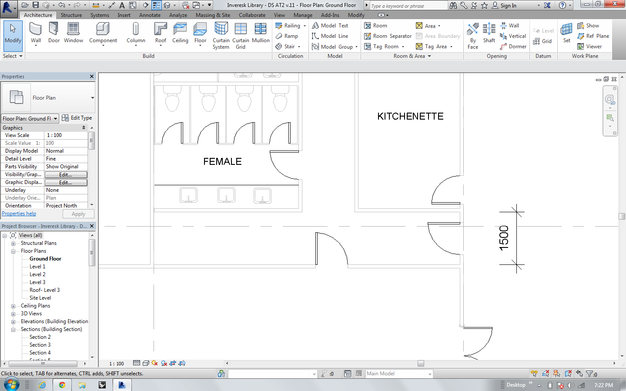Click the Tag Room tool
The height and width of the screenshot is (391, 626).
384,47
